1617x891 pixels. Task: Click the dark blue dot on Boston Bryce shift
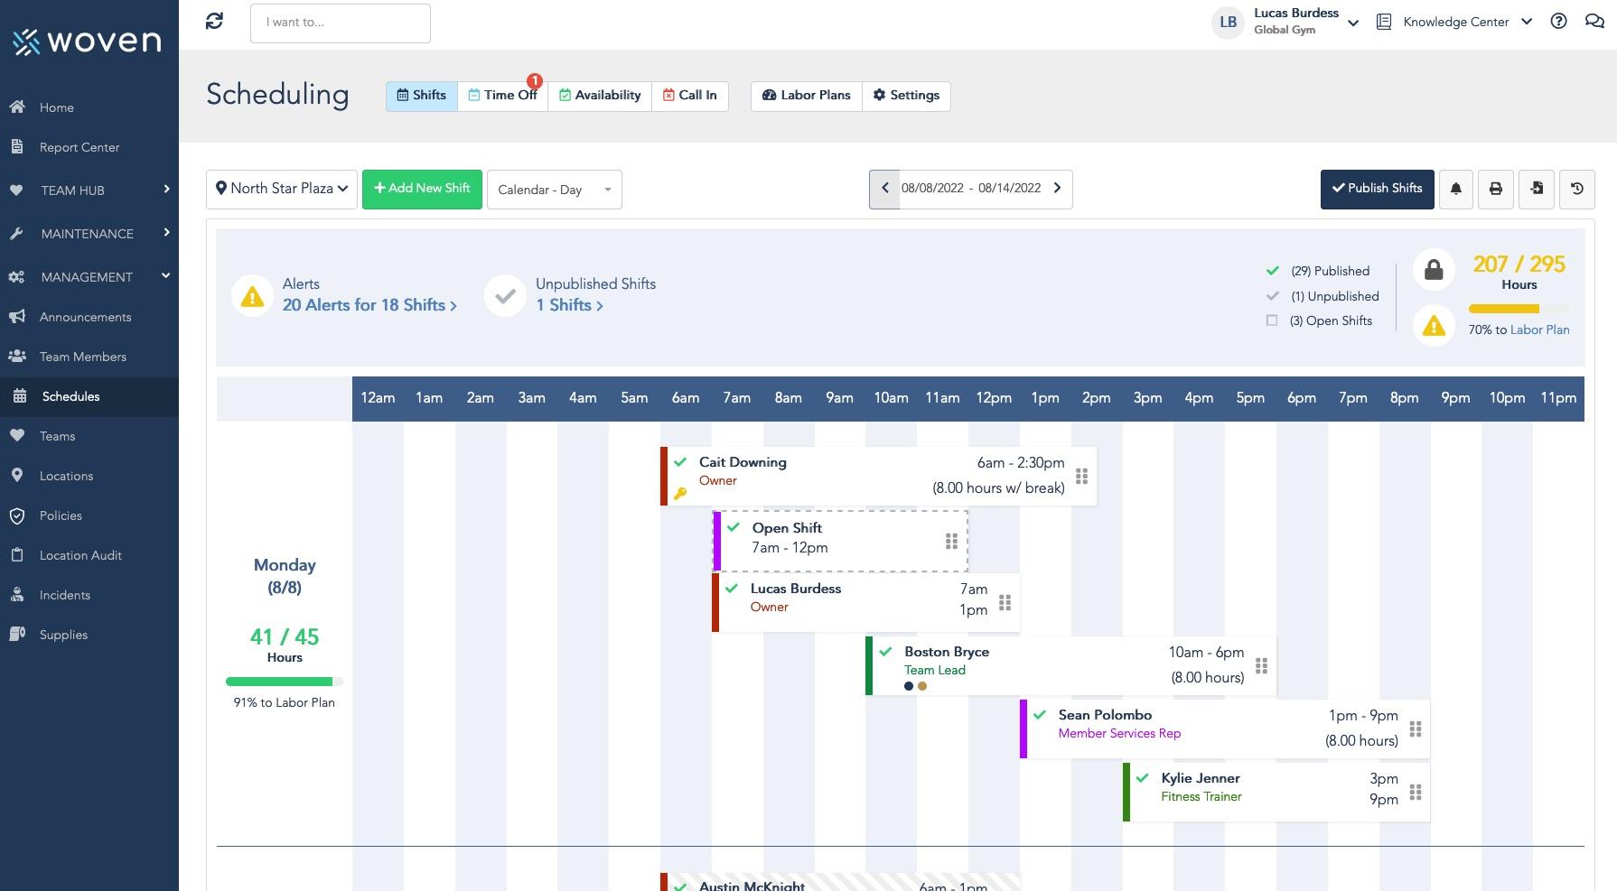909,686
